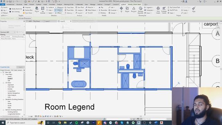Viewport: 222px width, 125px height.
Task: Toggle Sync Views
Action: [27, 13]
